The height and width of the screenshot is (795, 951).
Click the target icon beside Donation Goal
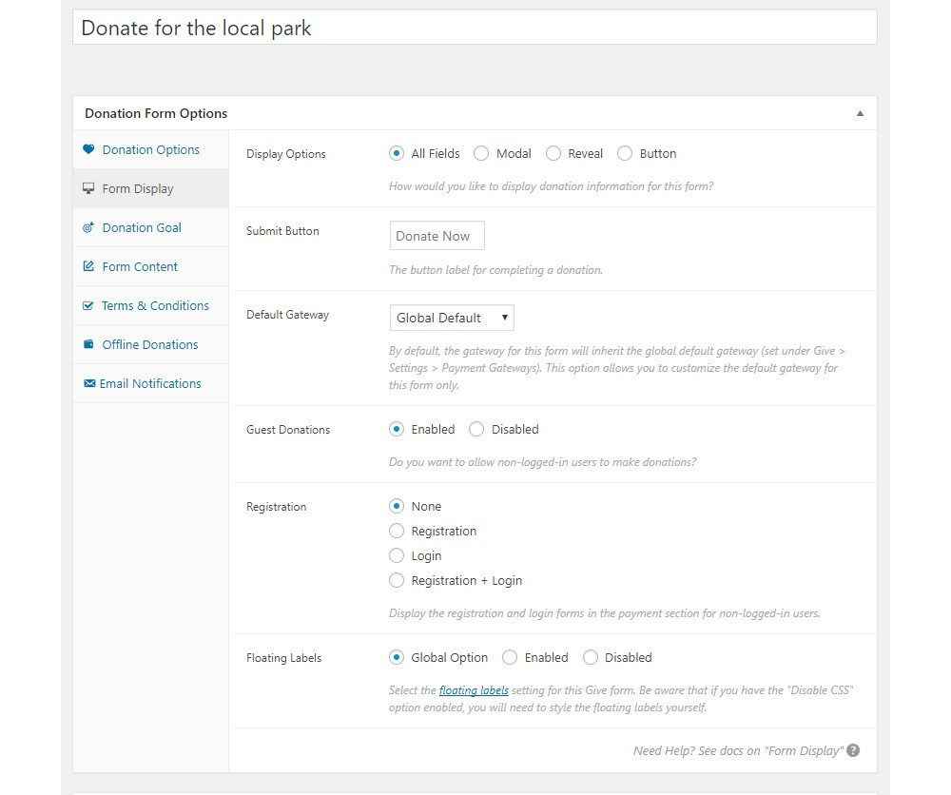coord(88,228)
